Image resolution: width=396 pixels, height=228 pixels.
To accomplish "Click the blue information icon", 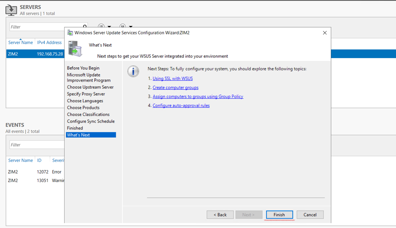I will point(133,71).
